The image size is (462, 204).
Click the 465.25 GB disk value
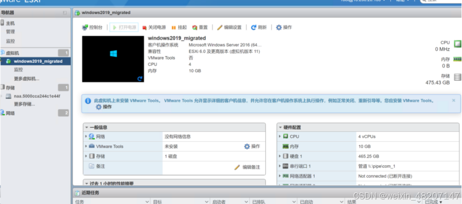point(368,156)
